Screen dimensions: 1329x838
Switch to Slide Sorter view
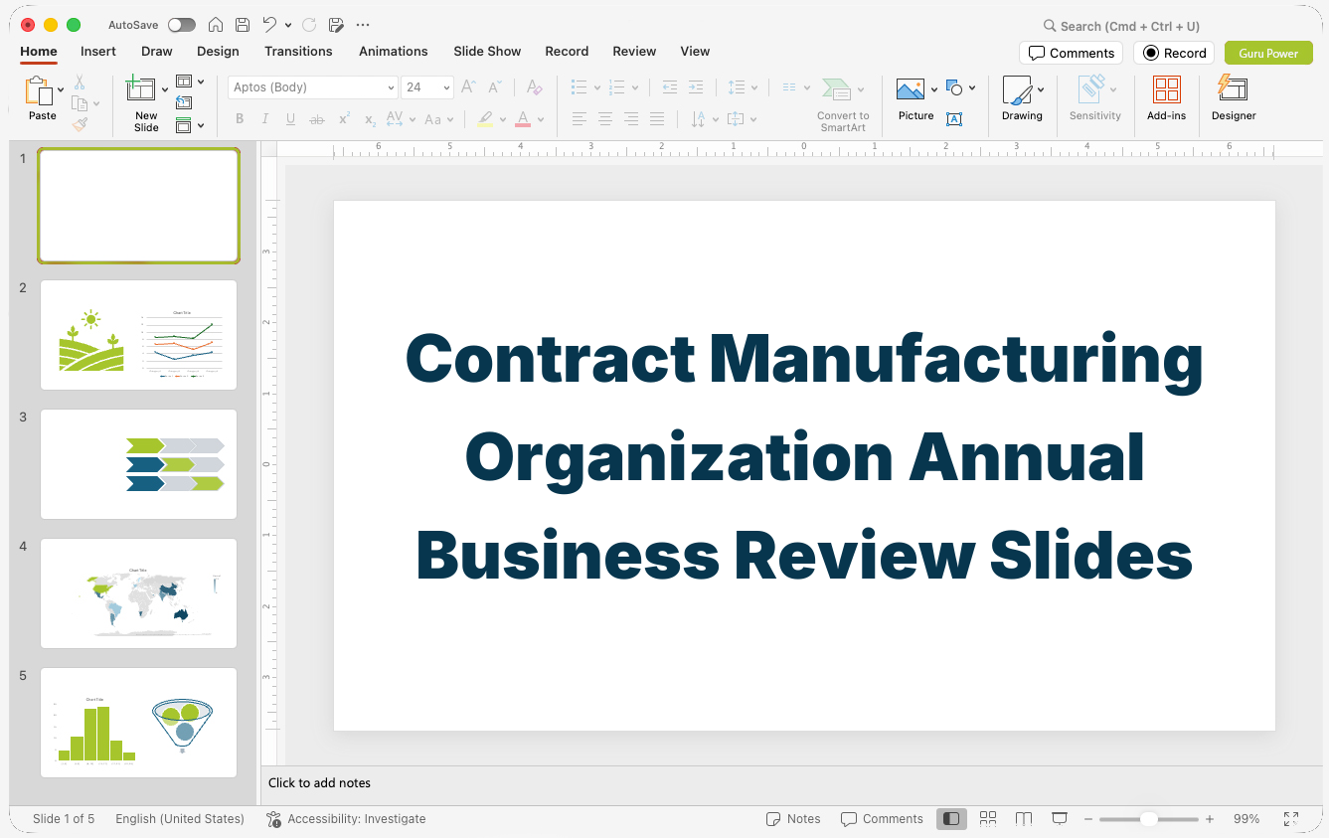point(988,819)
